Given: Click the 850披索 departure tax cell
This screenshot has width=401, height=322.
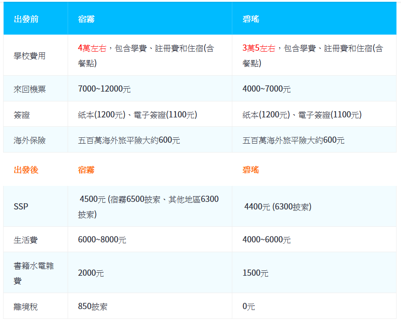Looking at the screenshot, I should [x=93, y=306].
